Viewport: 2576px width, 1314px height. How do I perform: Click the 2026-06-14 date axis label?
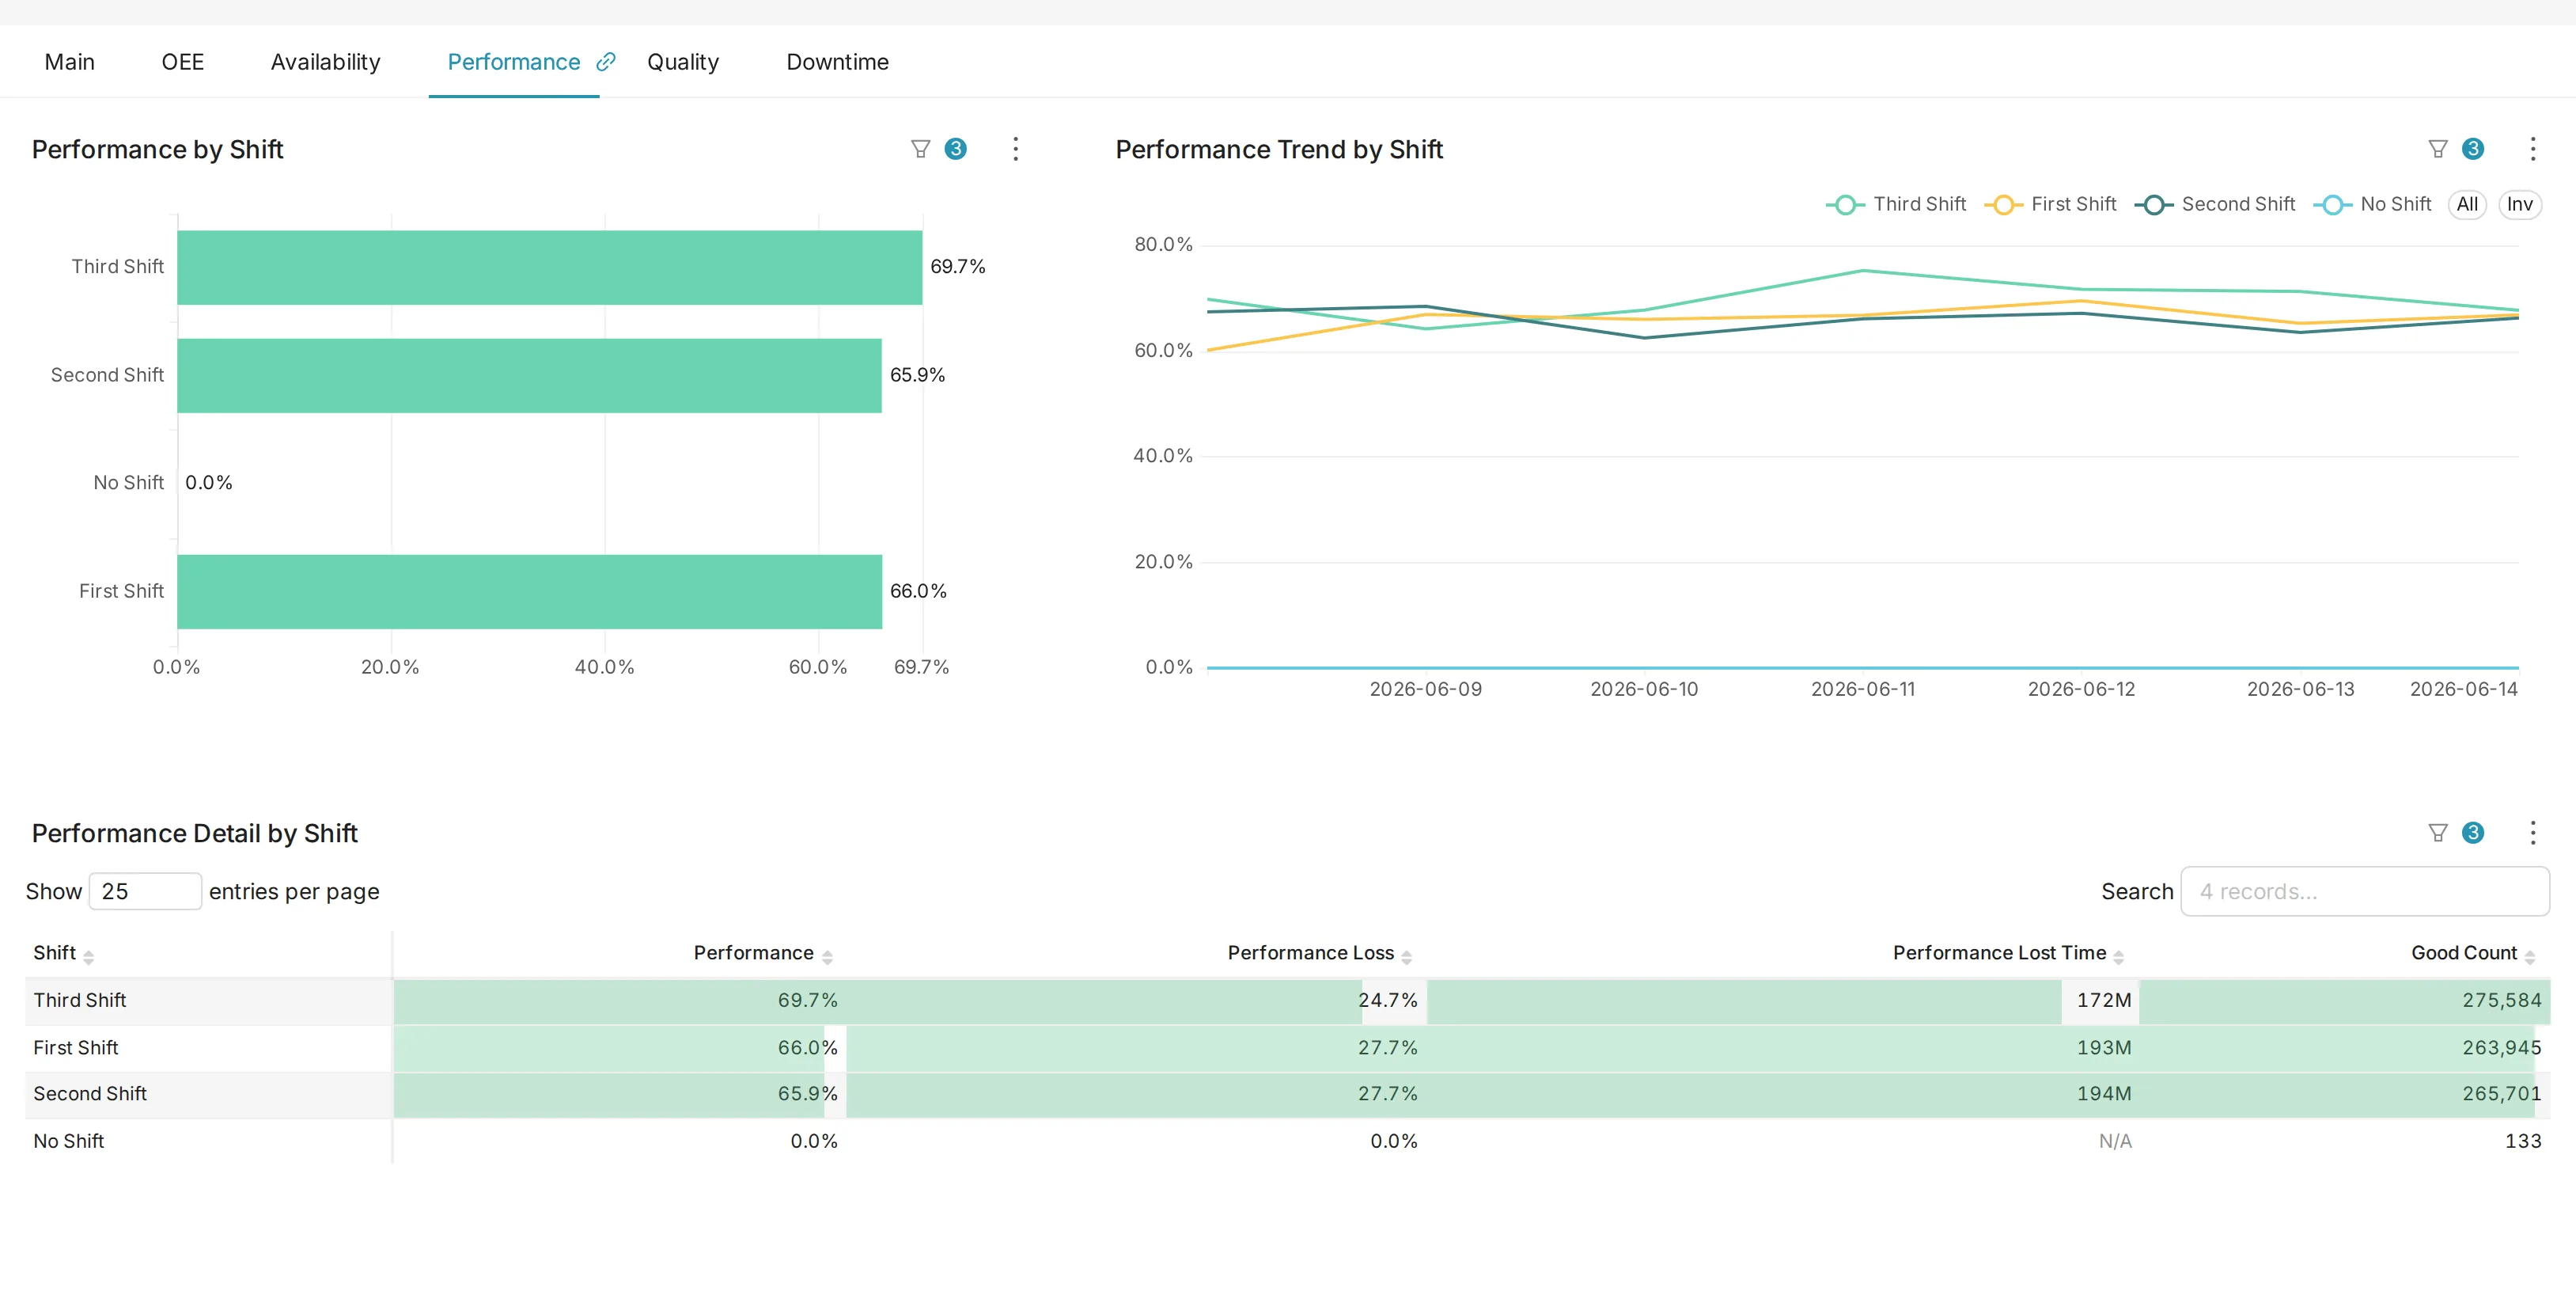click(2463, 689)
